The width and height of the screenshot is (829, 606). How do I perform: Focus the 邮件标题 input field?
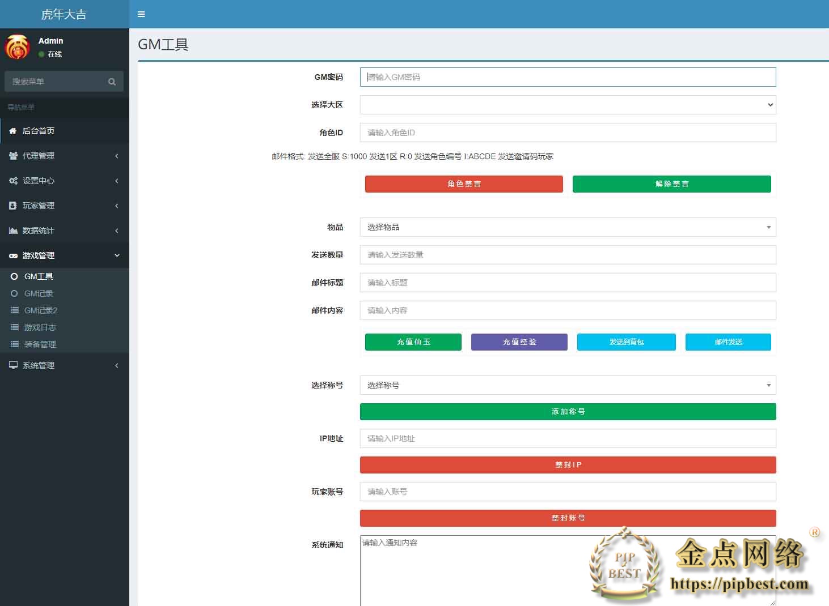pyautogui.click(x=568, y=283)
